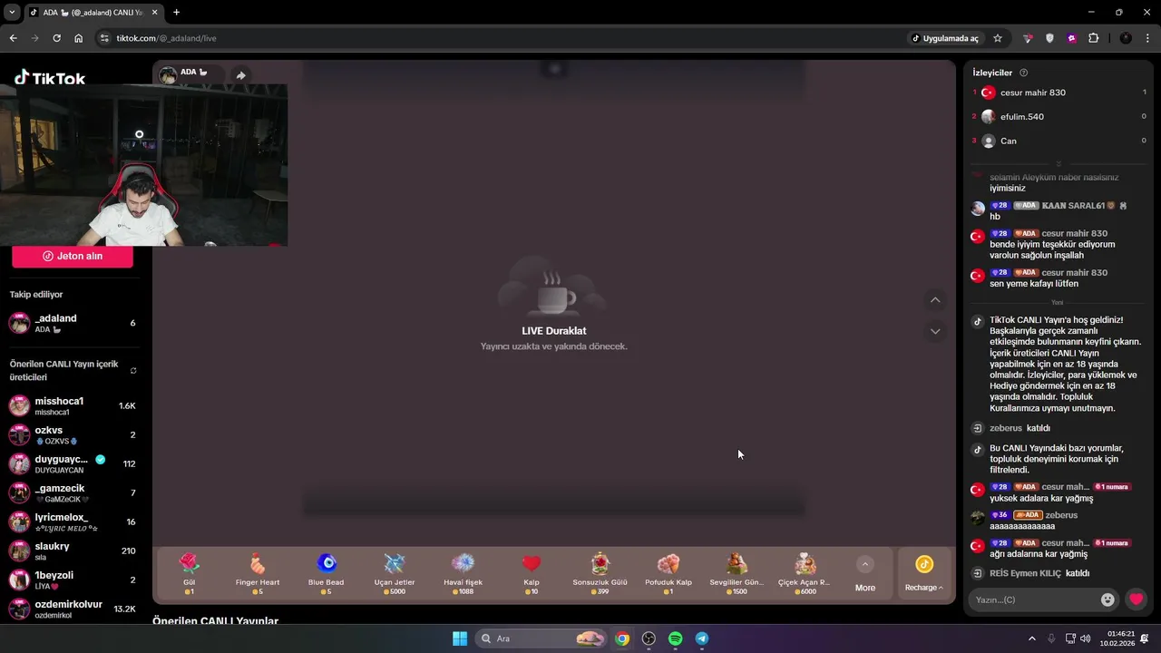The height and width of the screenshot is (653, 1161).
Task: Open ozkvs live stream
Action: pos(73,434)
